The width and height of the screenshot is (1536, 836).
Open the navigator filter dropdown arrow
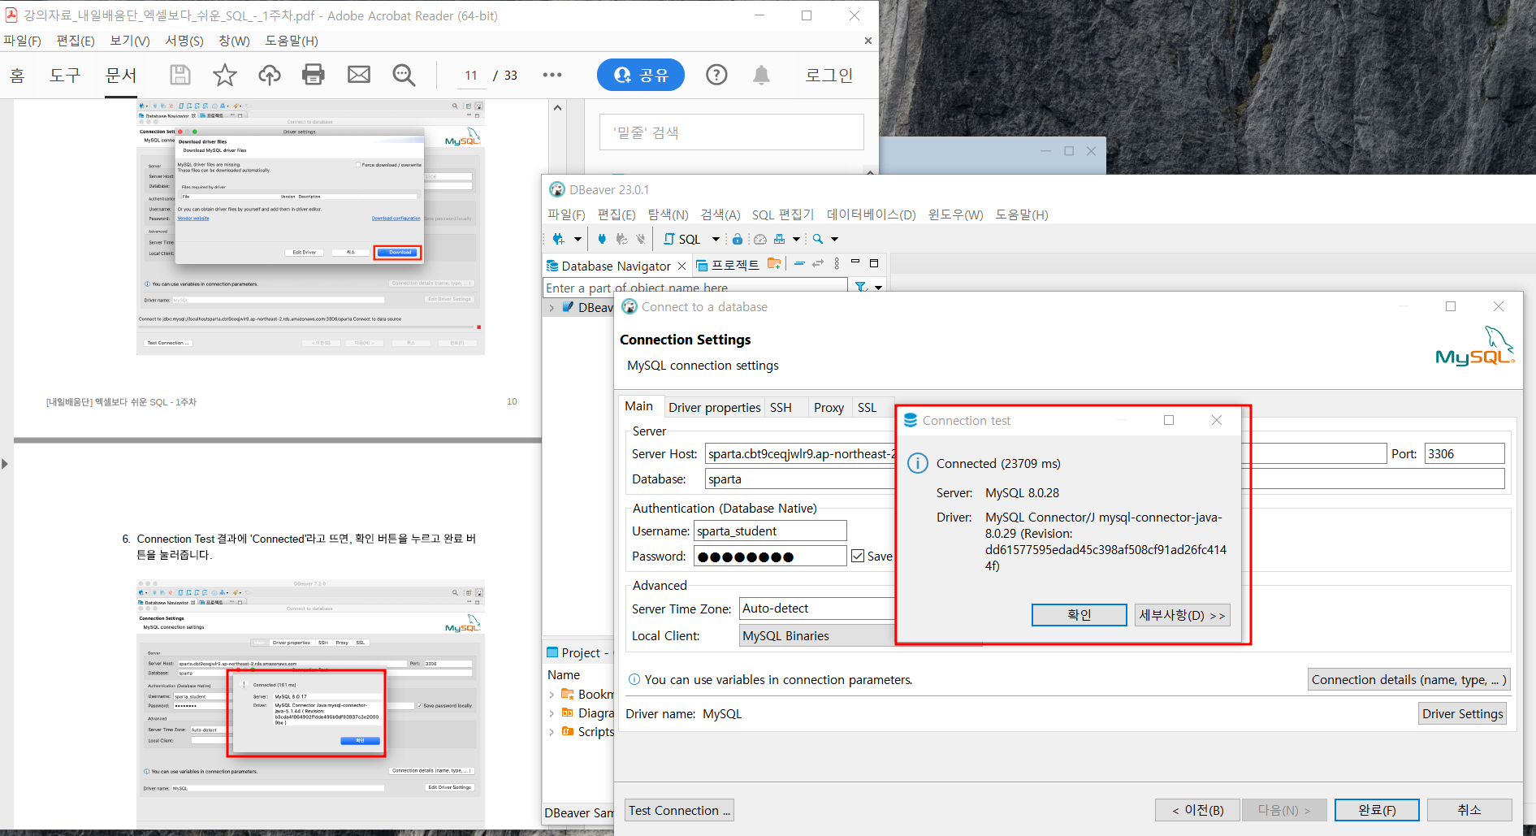(x=878, y=288)
